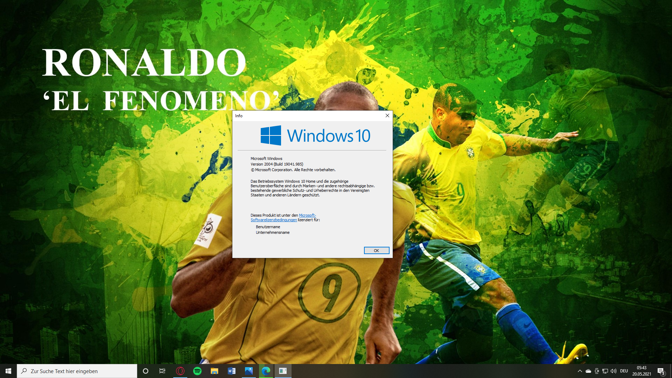Open Spotify from the taskbar
This screenshot has height=378, width=672.
[197, 371]
